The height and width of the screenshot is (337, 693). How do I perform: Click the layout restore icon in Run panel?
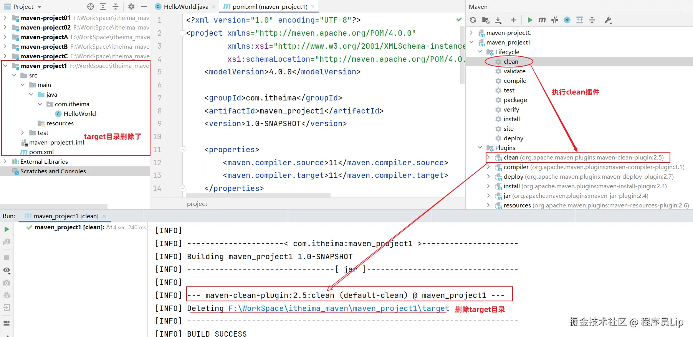tap(7, 323)
